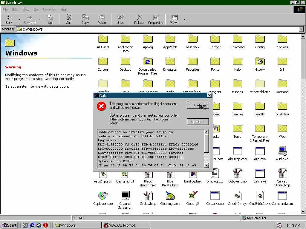The width and height of the screenshot is (306, 229).
Task: Select the Cdplayer.exe file
Action: coord(103,198)
